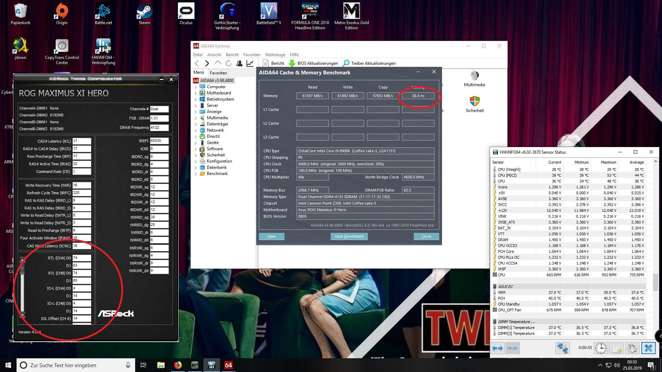
Task: Click the DRAM Frequency field
Action: click(x=159, y=127)
